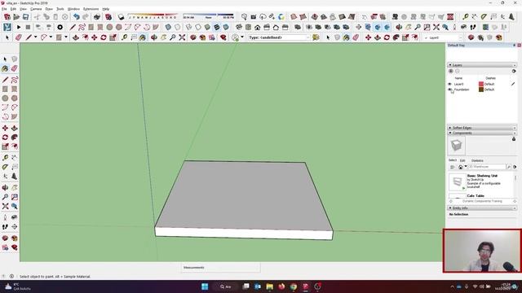Click the Undo arrow in the top toolbar
This screenshot has height=293, width=522.
coord(77,16)
